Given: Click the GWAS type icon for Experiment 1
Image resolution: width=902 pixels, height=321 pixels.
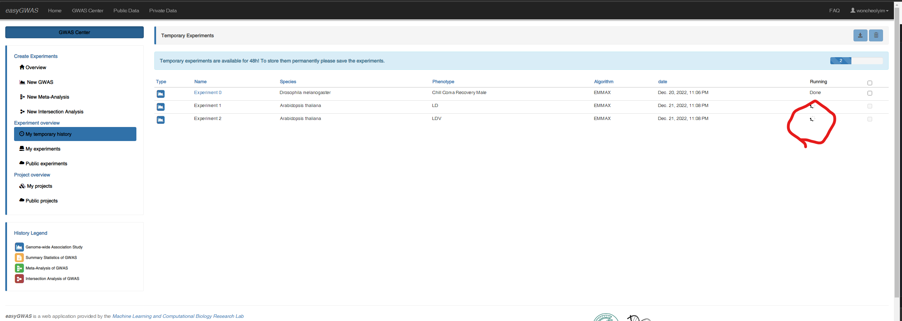Looking at the screenshot, I should (x=161, y=107).
